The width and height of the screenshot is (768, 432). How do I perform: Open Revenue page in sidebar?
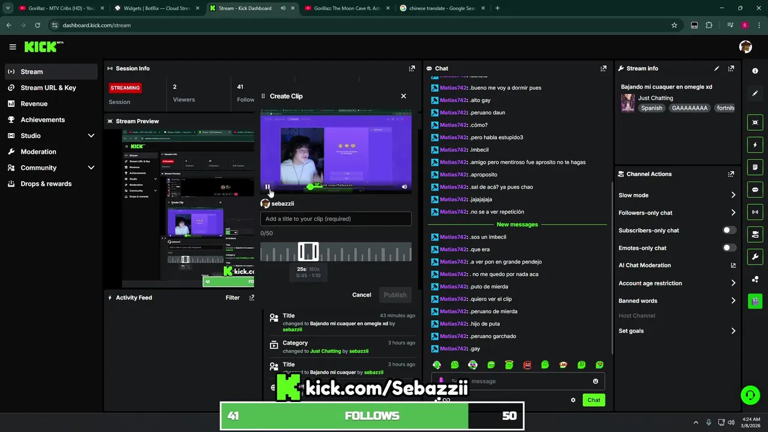(51, 104)
